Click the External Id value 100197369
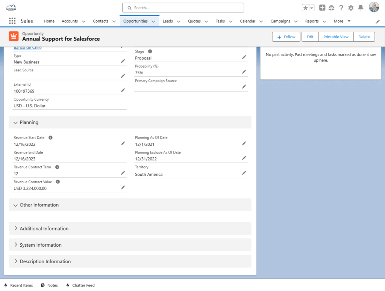 24,91
